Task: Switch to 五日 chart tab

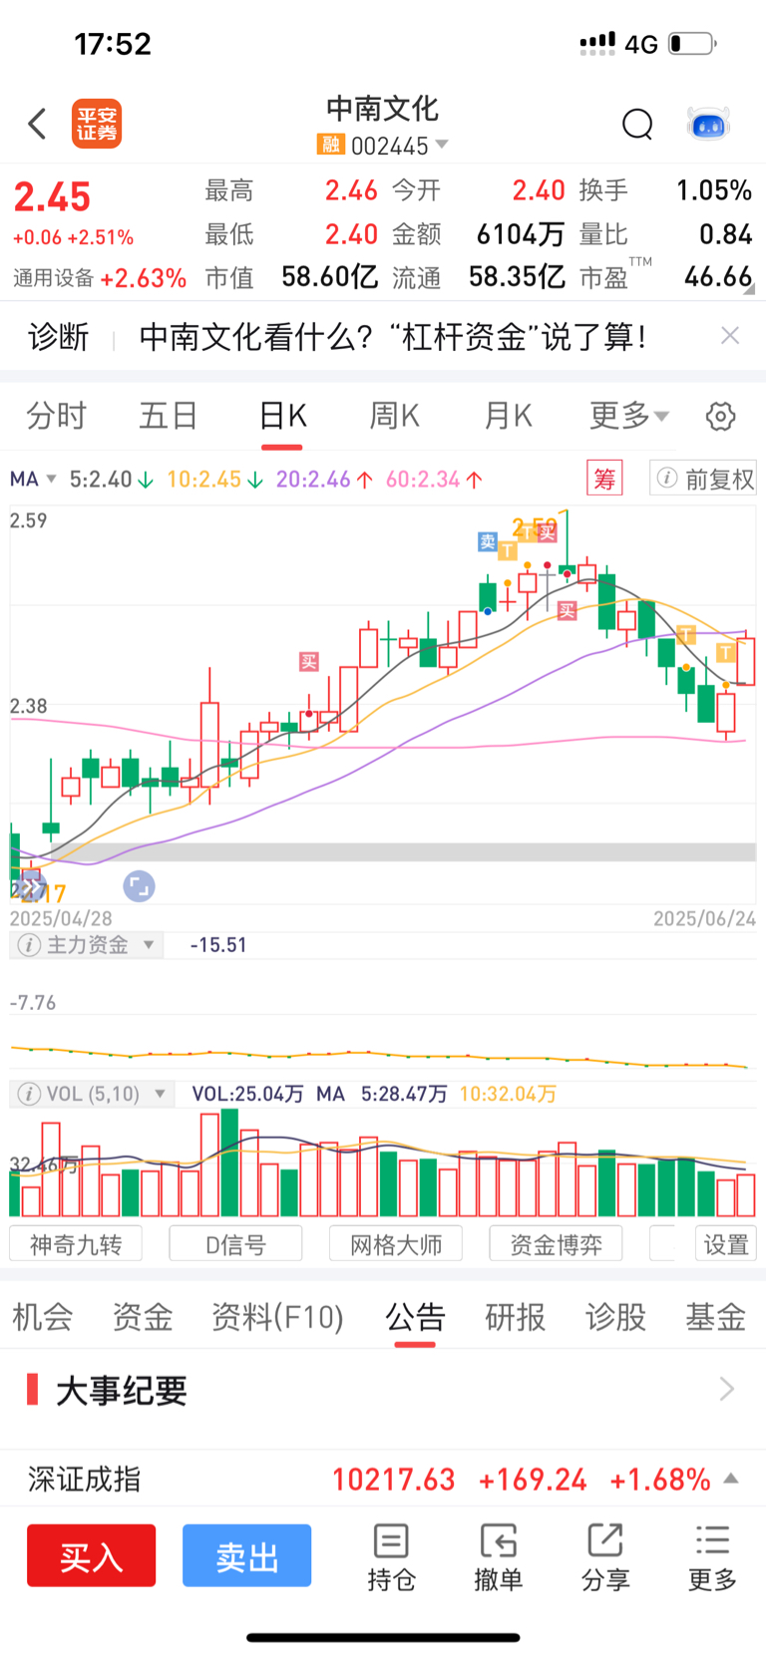Action: (169, 416)
